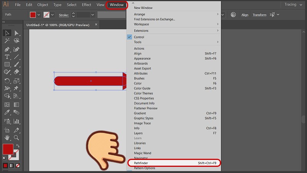Click the Recolor Artwork wheel icon

coord(233,15)
